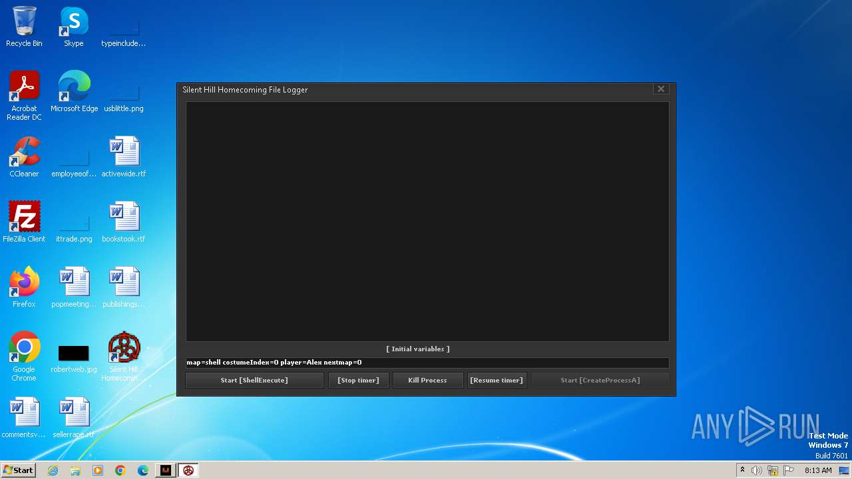Viewport: 852px width, 479px height.
Task: Open the Google Chrome desktop shortcut
Action: click(24, 357)
